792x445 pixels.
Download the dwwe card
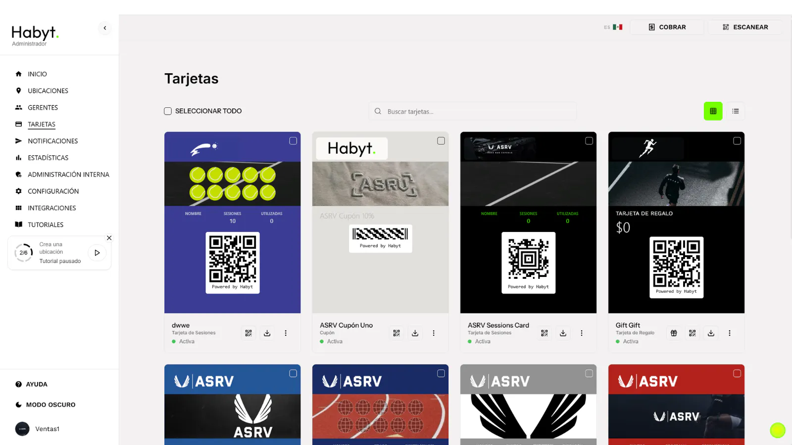point(267,333)
